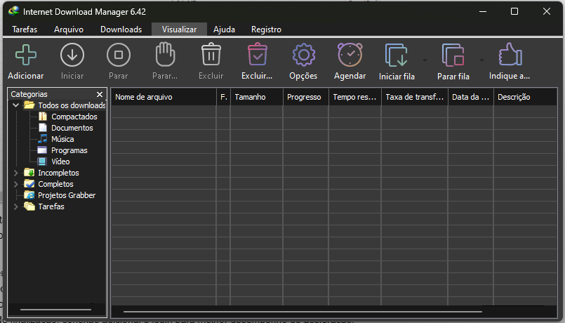Click the Data da ... column header

(470, 97)
